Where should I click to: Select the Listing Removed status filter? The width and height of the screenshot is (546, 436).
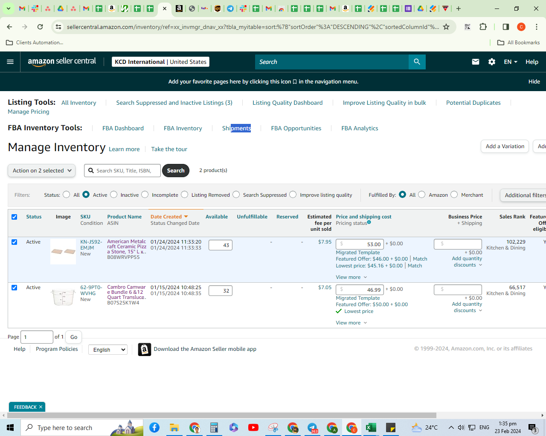(x=184, y=195)
